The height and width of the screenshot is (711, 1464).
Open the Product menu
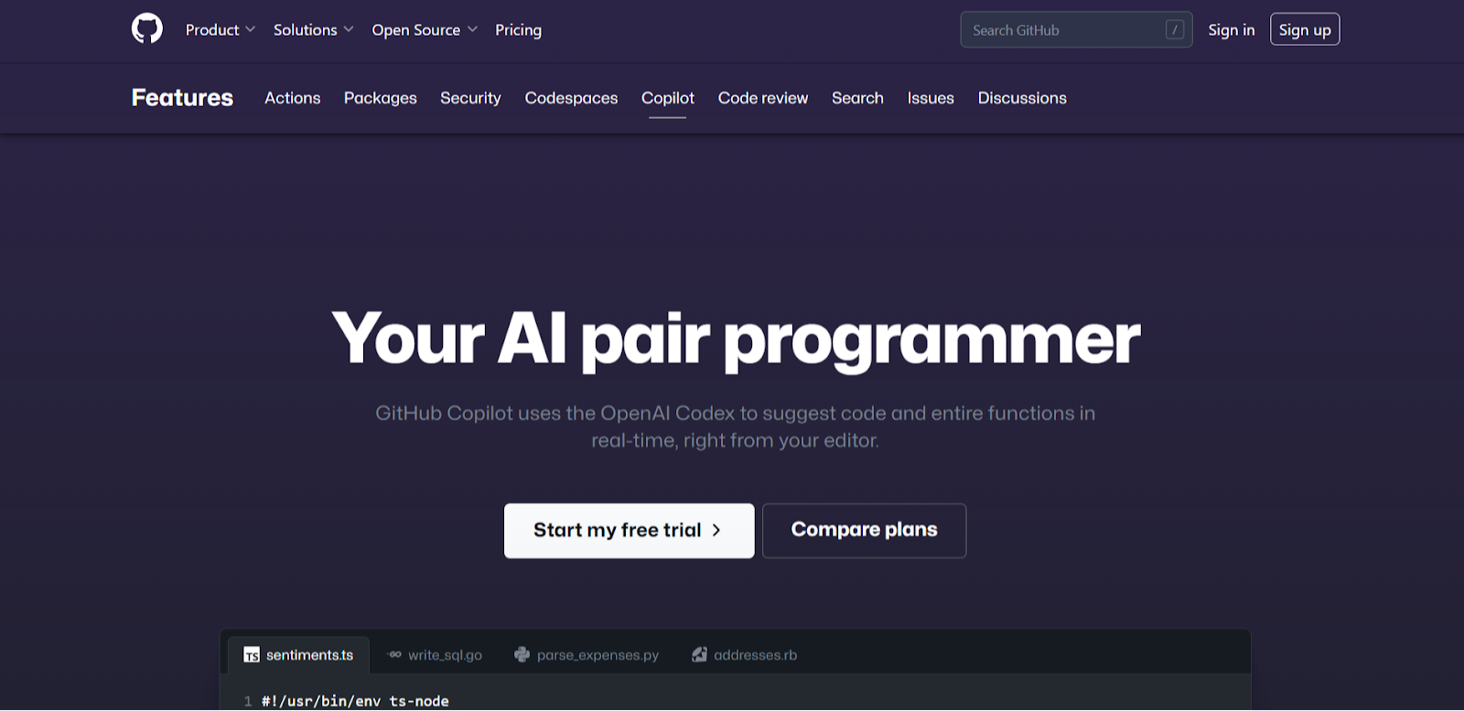[x=221, y=30]
